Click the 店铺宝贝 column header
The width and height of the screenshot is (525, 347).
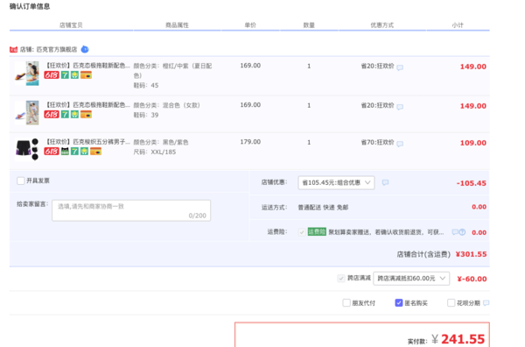[71, 25]
